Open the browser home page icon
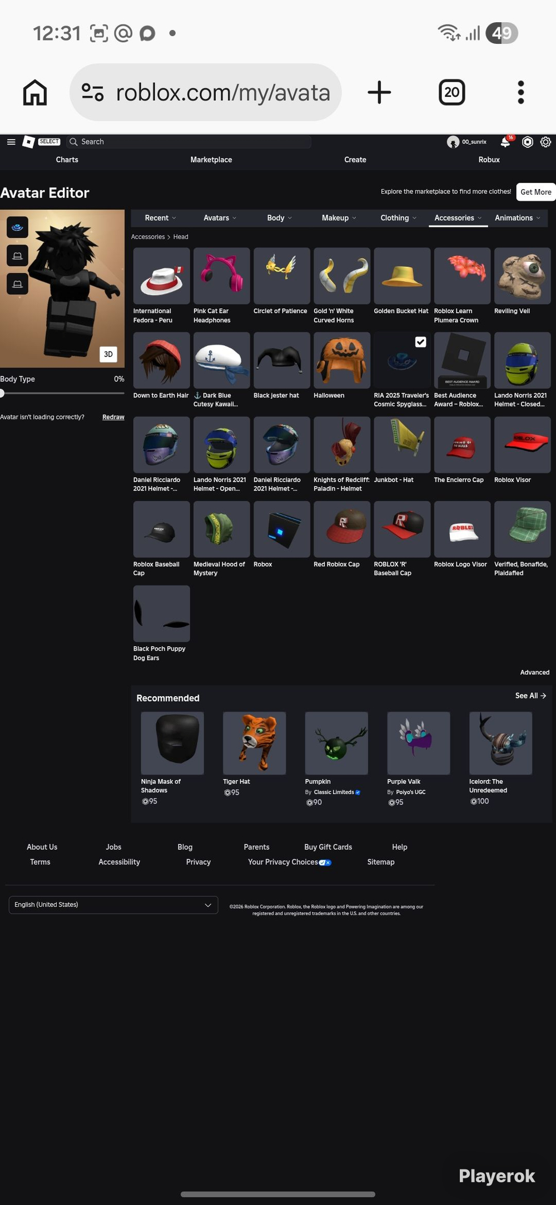The width and height of the screenshot is (556, 1205). click(x=35, y=92)
